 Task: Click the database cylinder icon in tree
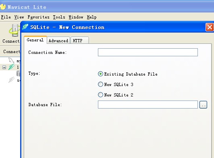tap(18, 73)
